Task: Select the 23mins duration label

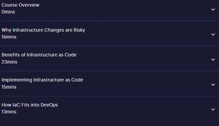Action: [9, 62]
